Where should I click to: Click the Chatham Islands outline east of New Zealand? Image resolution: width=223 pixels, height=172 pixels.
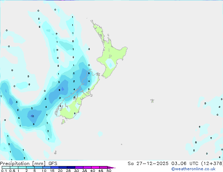pyautogui.click(x=152, y=101)
